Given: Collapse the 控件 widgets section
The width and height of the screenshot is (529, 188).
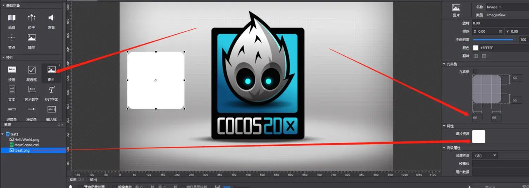Looking at the screenshot, I should (3, 57).
